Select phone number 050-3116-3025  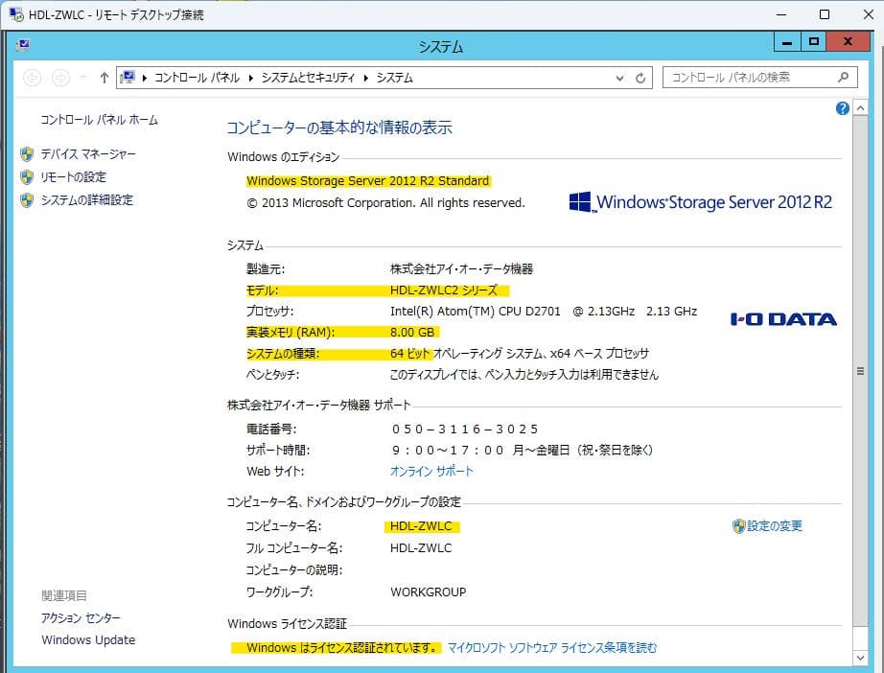pyautogui.click(x=465, y=429)
